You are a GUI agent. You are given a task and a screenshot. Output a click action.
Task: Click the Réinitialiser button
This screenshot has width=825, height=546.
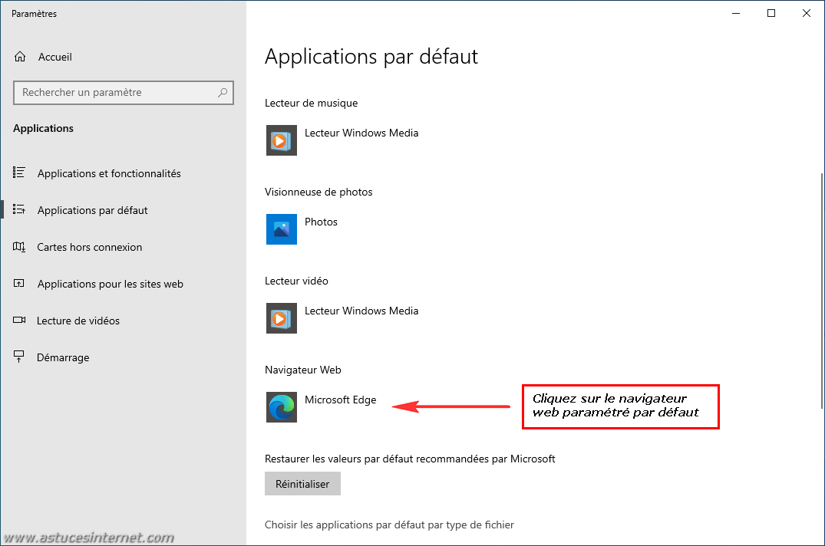point(302,483)
